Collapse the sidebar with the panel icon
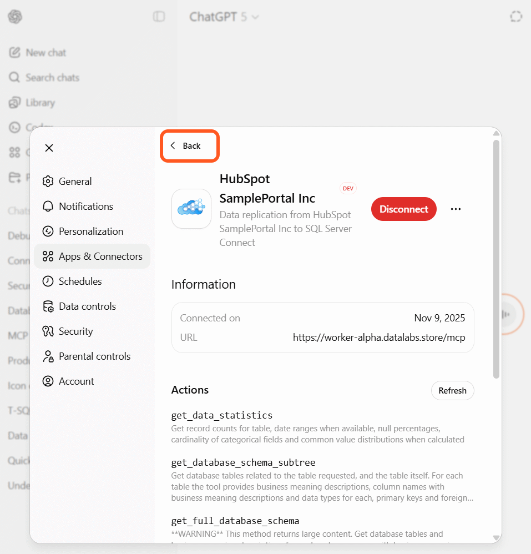 159,17
